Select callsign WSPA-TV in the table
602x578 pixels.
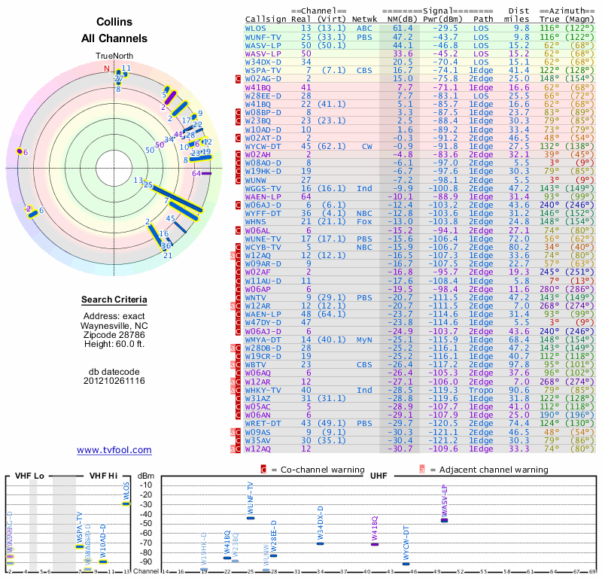(263, 71)
